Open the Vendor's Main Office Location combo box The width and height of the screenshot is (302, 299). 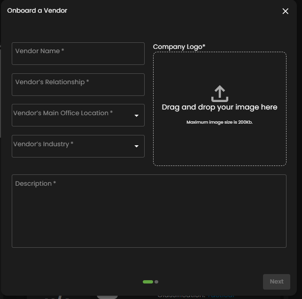tap(70, 115)
